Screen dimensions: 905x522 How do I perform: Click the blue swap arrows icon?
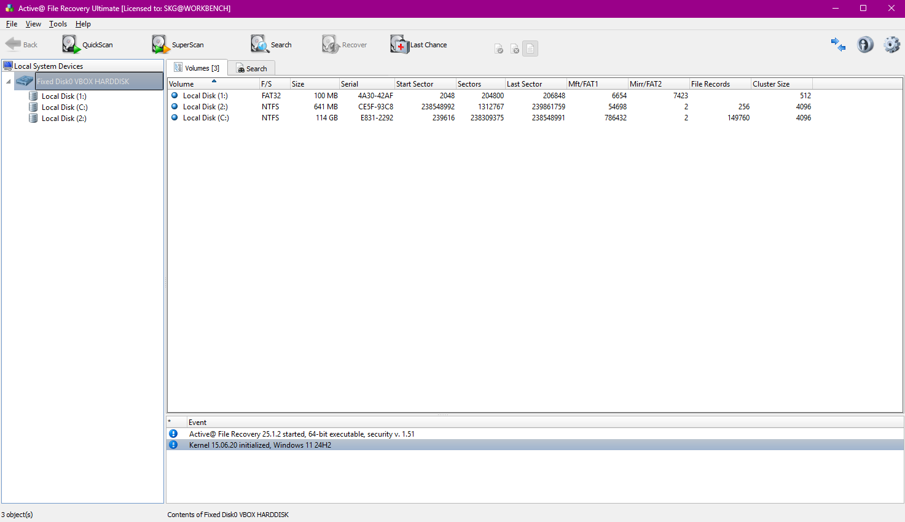pyautogui.click(x=838, y=44)
